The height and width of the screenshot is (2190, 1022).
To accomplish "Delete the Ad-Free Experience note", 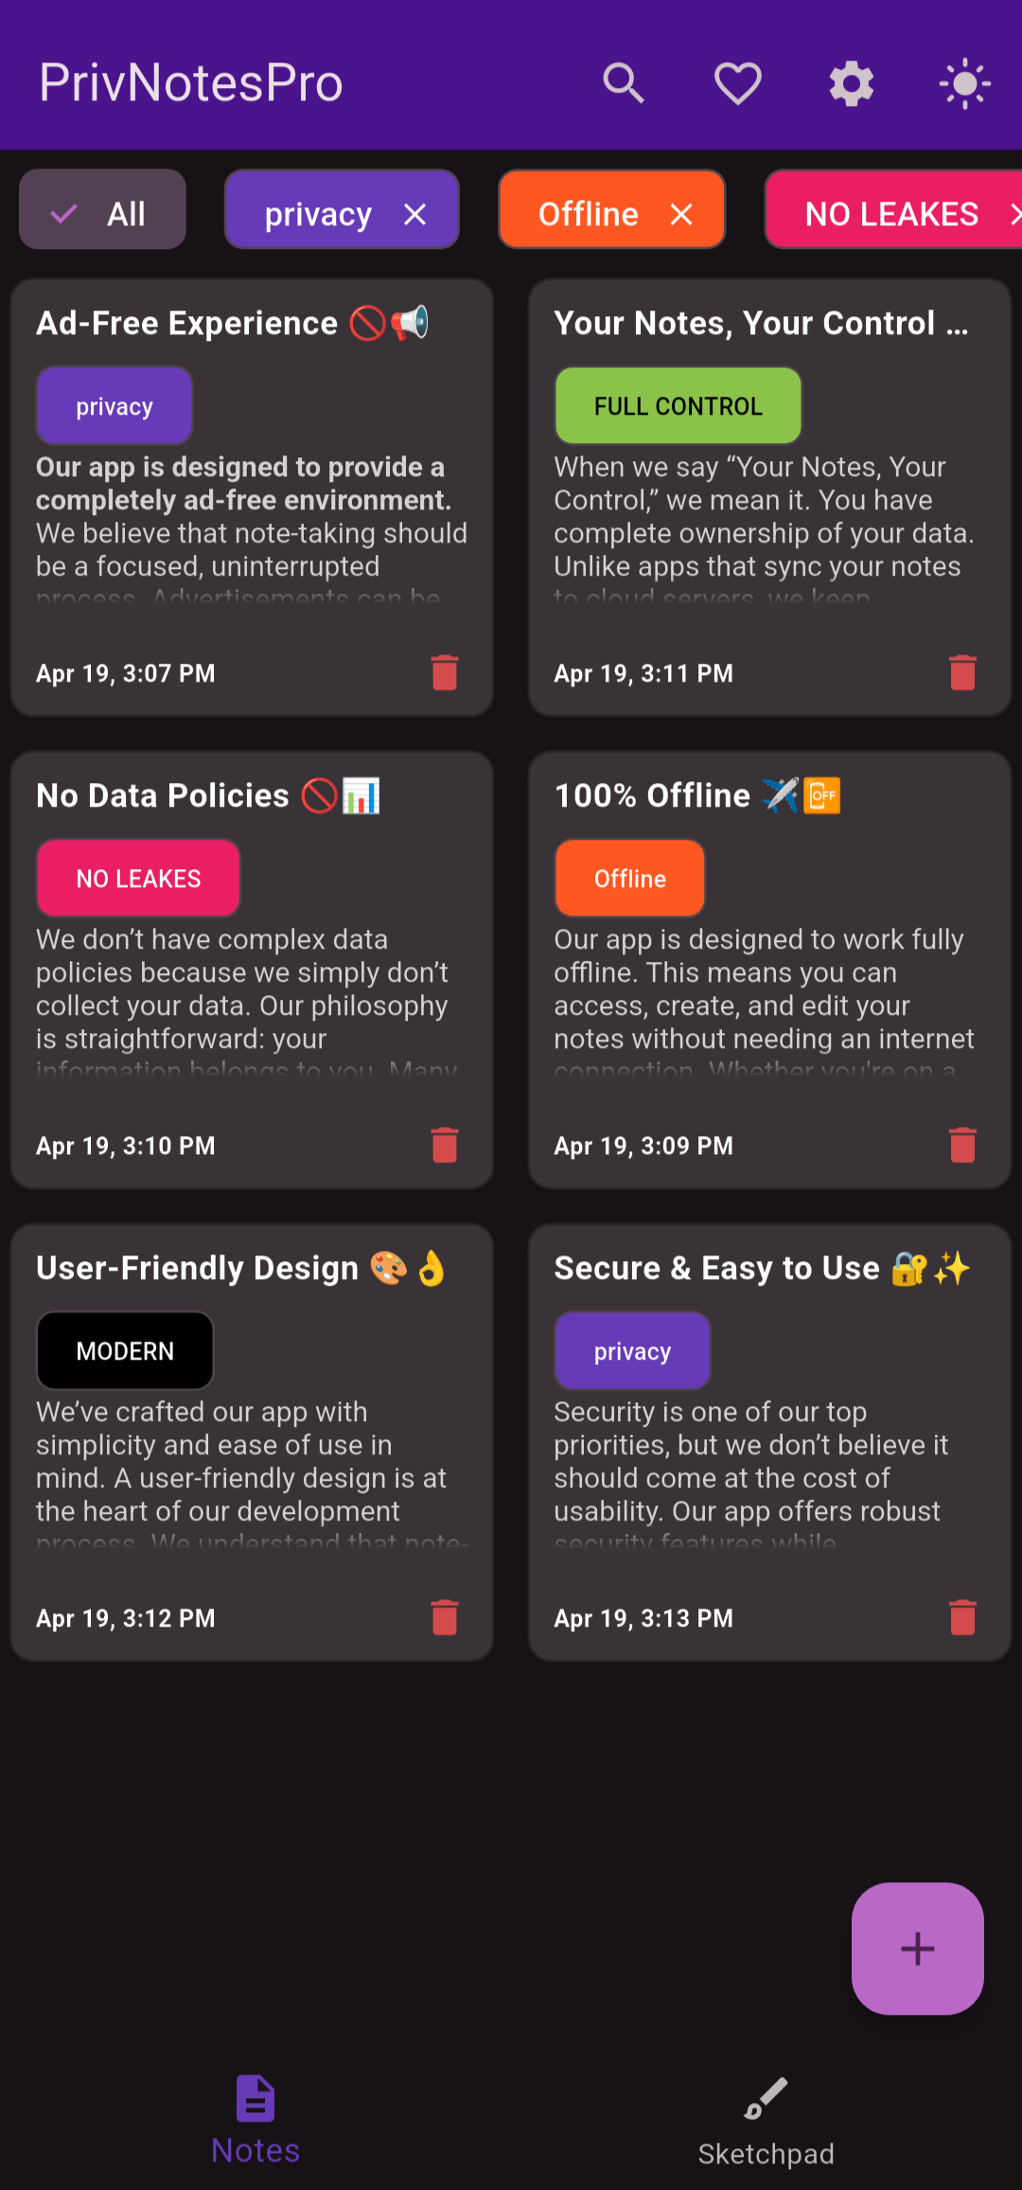I will [445, 672].
